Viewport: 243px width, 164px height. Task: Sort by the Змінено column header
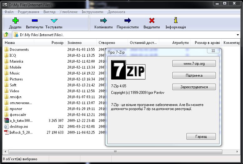(x=81, y=43)
